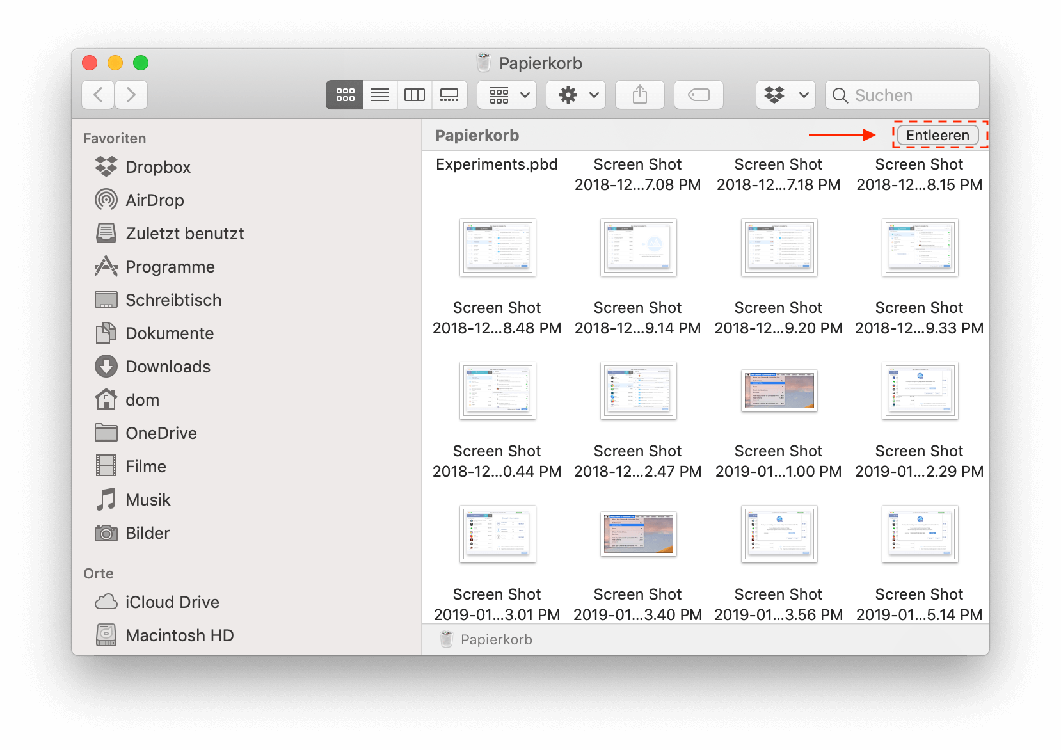This screenshot has width=1061, height=750.
Task: Click the edit tags toolbar icon
Action: click(699, 95)
